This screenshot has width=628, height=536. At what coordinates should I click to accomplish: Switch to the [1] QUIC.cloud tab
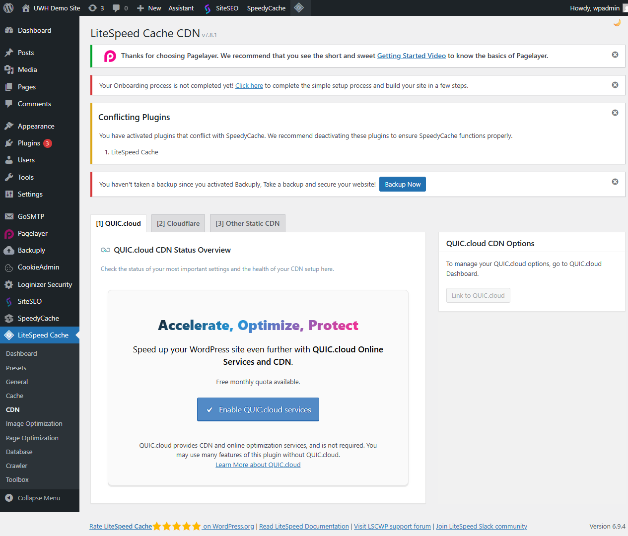[x=119, y=223]
